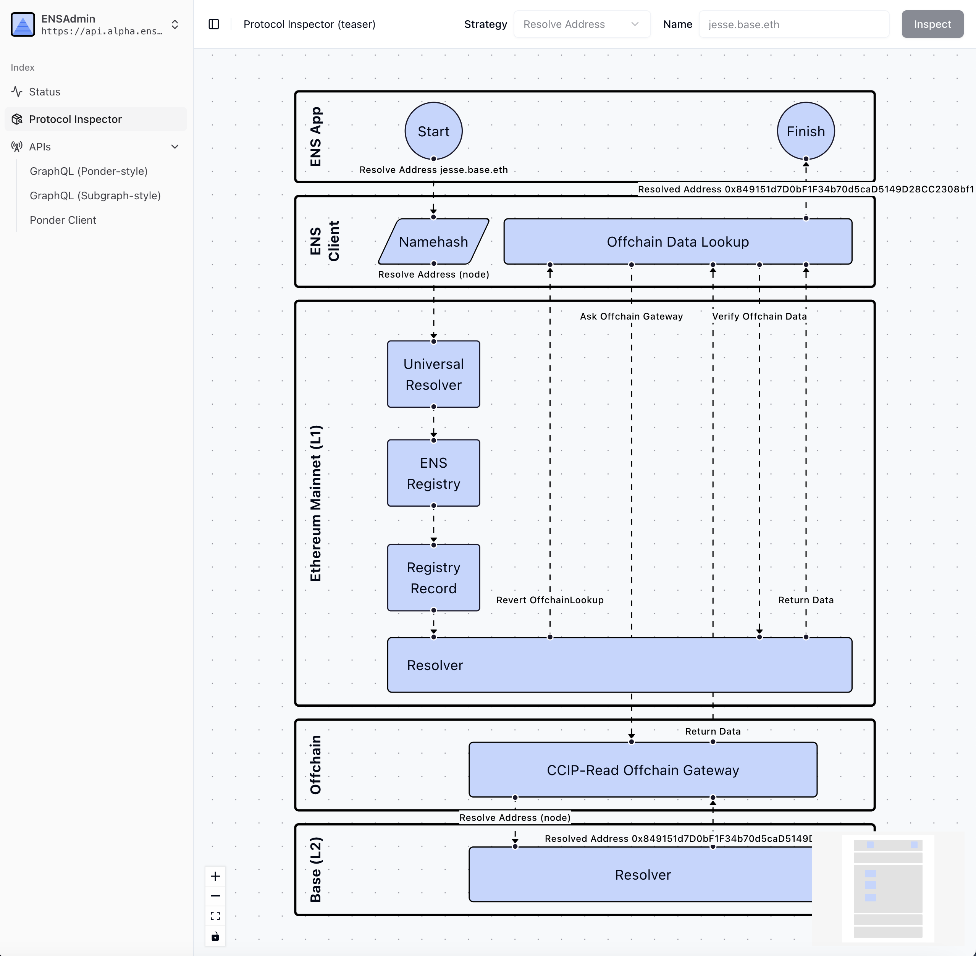Viewport: 976px width, 956px height.
Task: Click the Finish node
Action: pyautogui.click(x=806, y=131)
